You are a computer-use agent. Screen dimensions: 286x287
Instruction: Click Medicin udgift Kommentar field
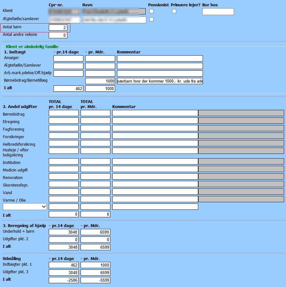pyautogui.click(x=155, y=169)
